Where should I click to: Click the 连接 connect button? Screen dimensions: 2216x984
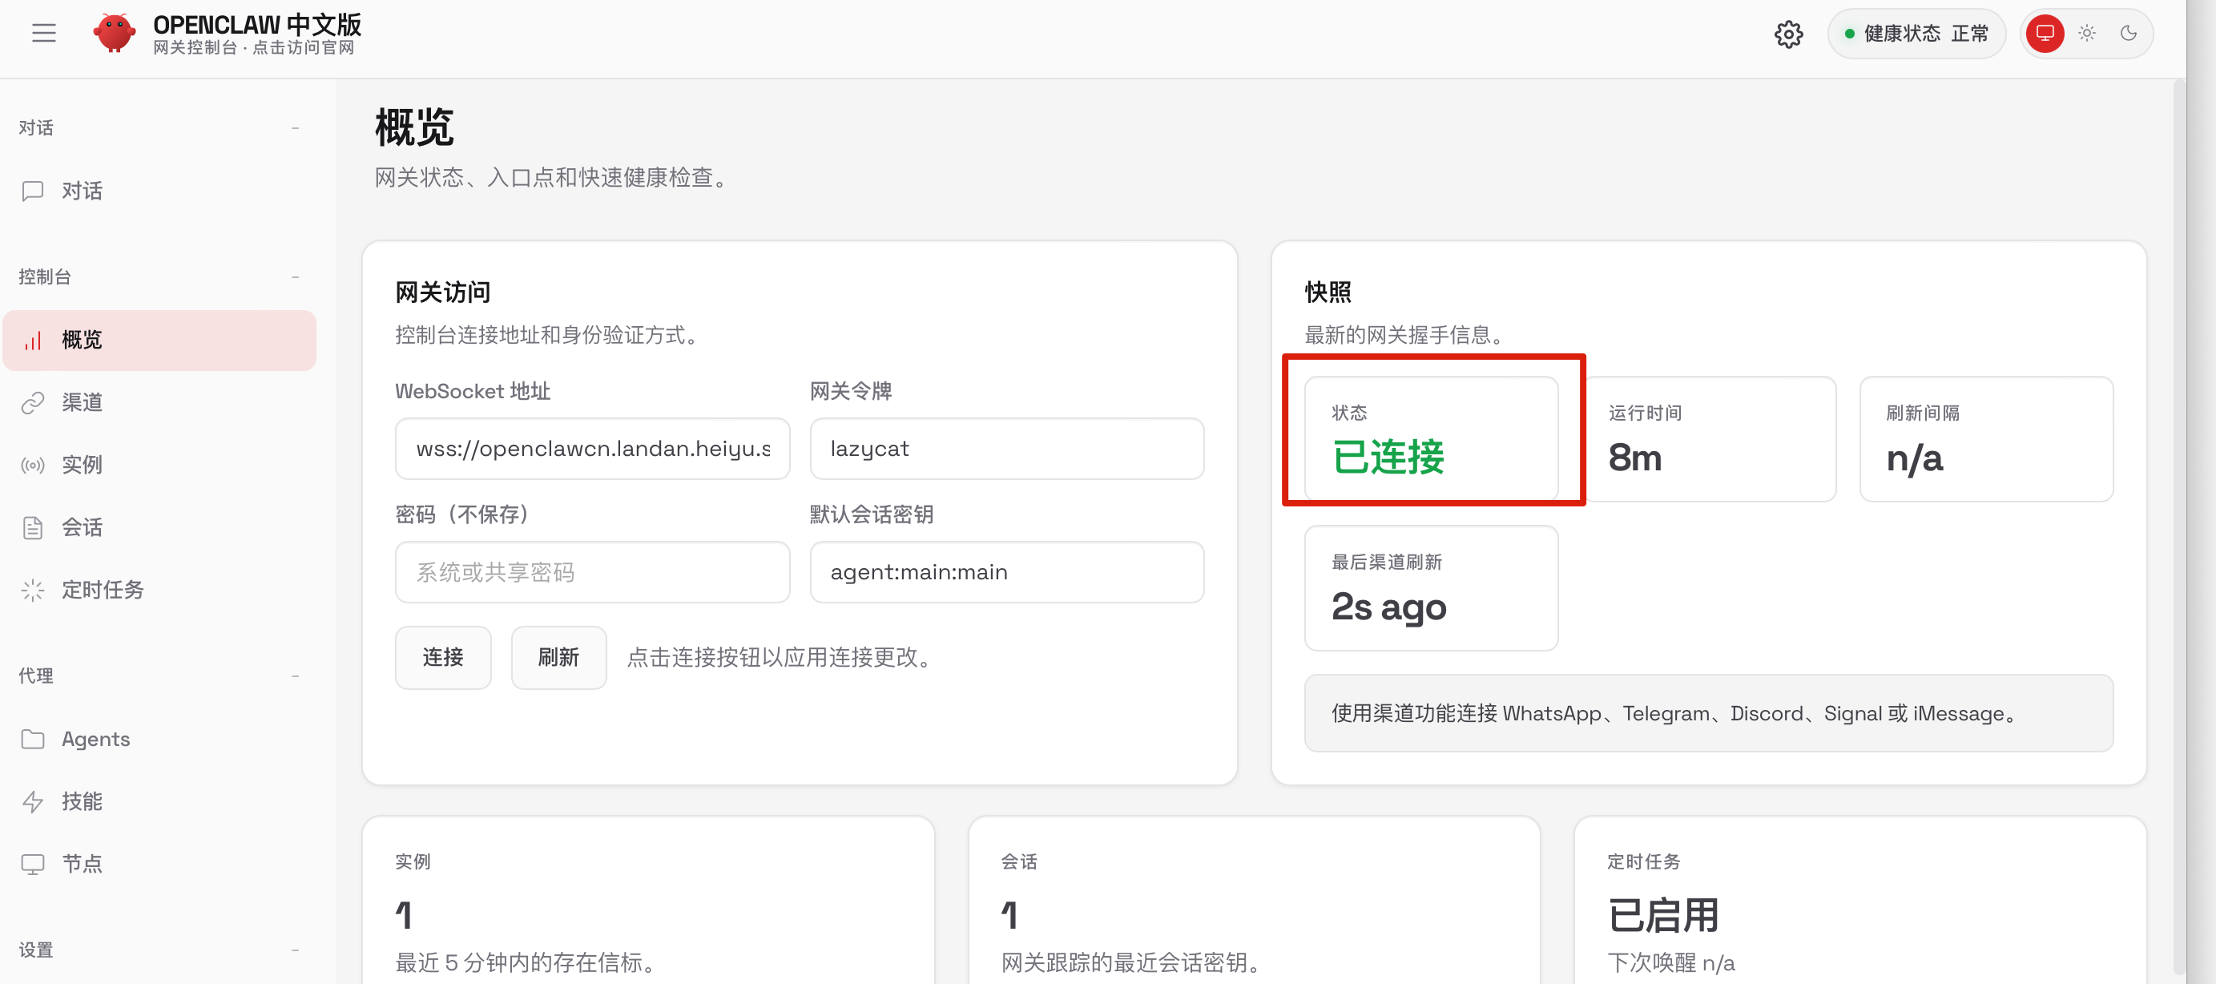[443, 658]
